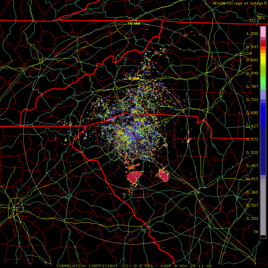268x268 pixels.
Task: Click the 0.787 scale value
Action: [x=252, y=86]
